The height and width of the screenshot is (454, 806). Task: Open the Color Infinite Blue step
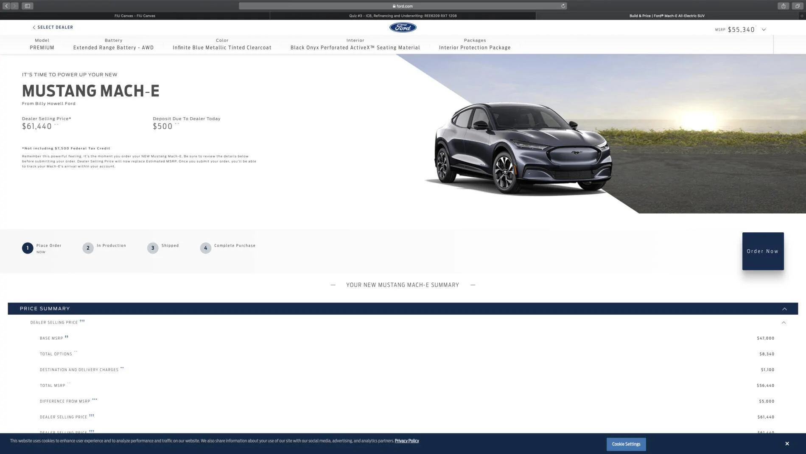click(222, 44)
